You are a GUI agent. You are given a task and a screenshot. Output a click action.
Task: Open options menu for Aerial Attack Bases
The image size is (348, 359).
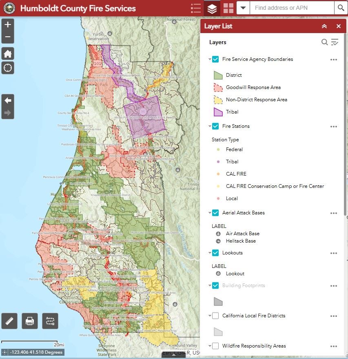click(x=333, y=213)
